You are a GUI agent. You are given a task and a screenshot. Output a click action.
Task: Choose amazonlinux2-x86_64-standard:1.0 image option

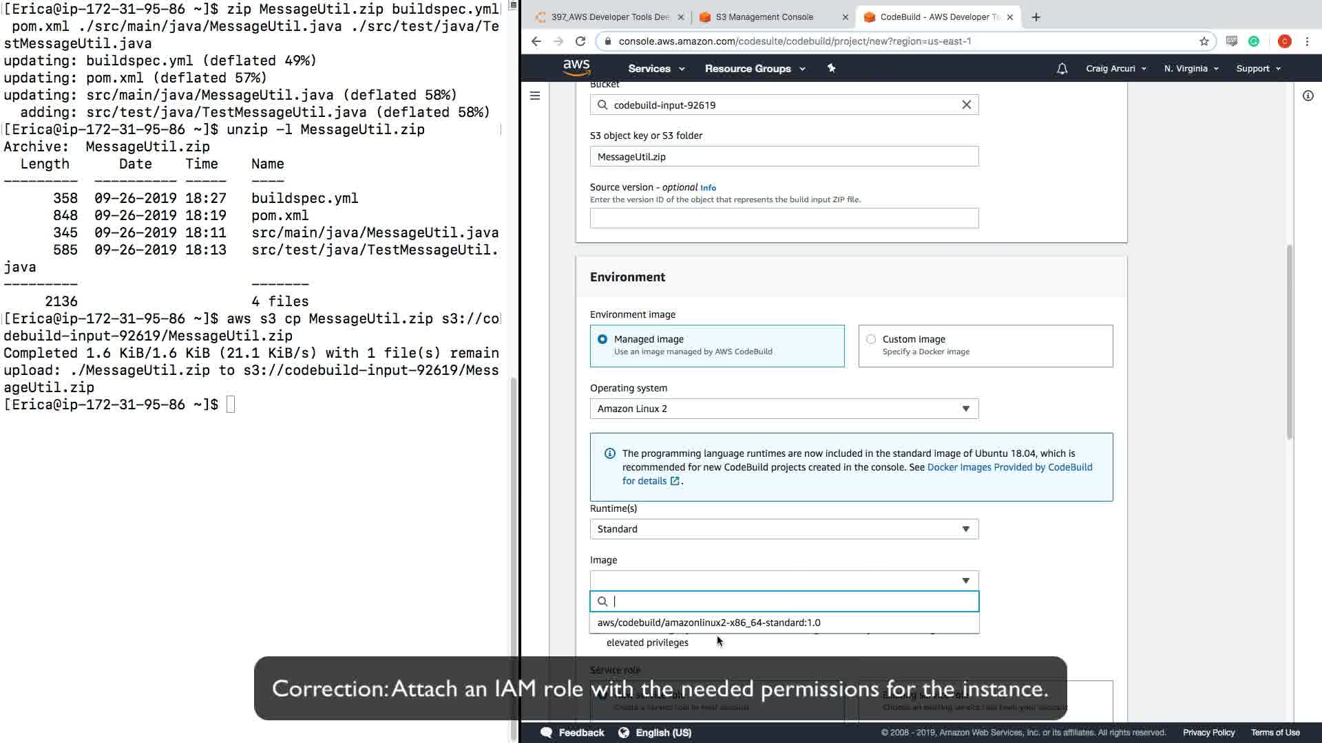pyautogui.click(x=709, y=623)
